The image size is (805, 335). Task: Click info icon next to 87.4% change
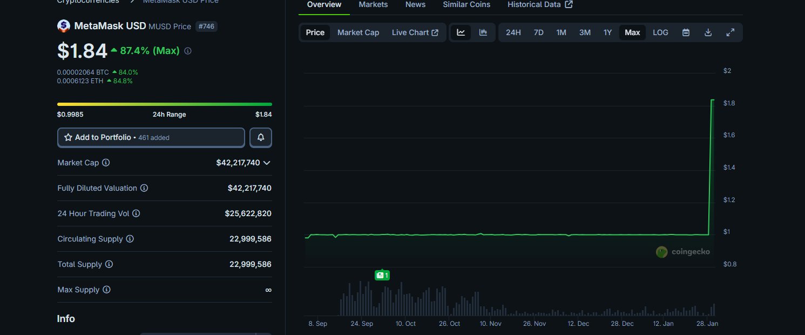(x=188, y=51)
